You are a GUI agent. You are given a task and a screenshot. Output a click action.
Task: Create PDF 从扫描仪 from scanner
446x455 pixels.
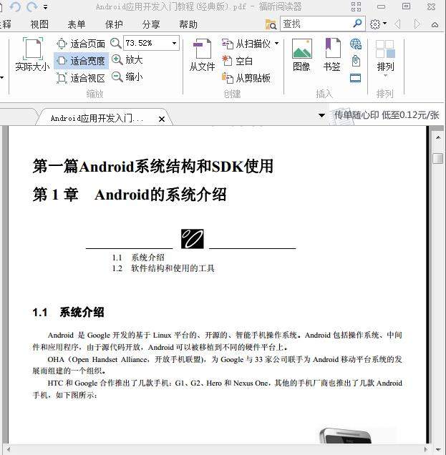[246, 44]
